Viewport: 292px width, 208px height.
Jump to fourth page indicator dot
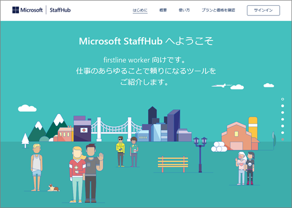(x=282, y=119)
